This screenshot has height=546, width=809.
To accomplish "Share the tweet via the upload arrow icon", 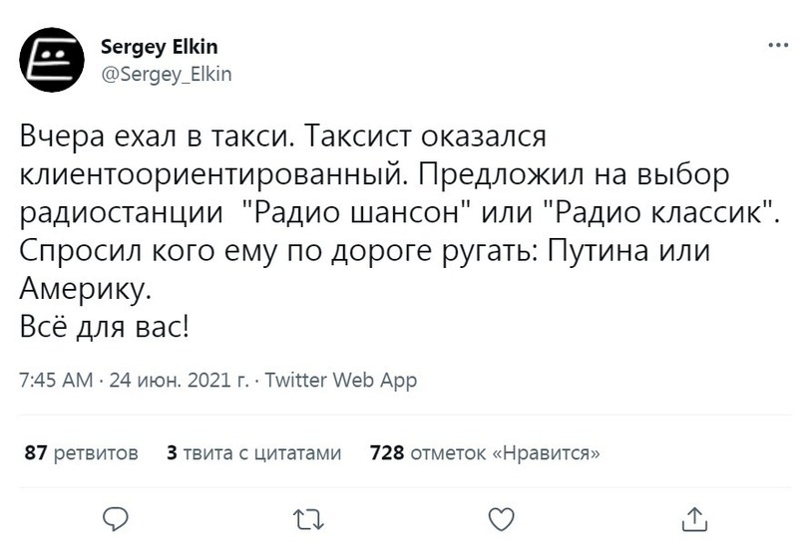I will 695,516.
